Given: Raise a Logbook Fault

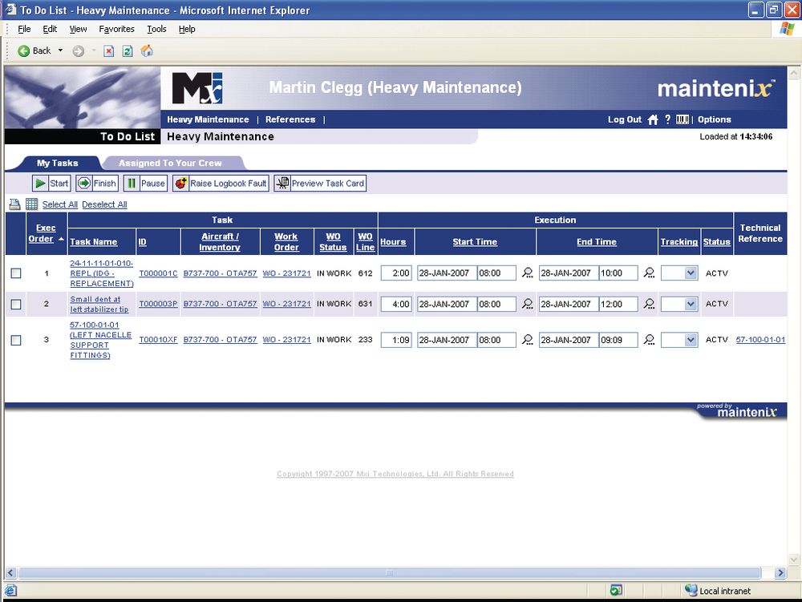Looking at the screenshot, I should point(220,183).
